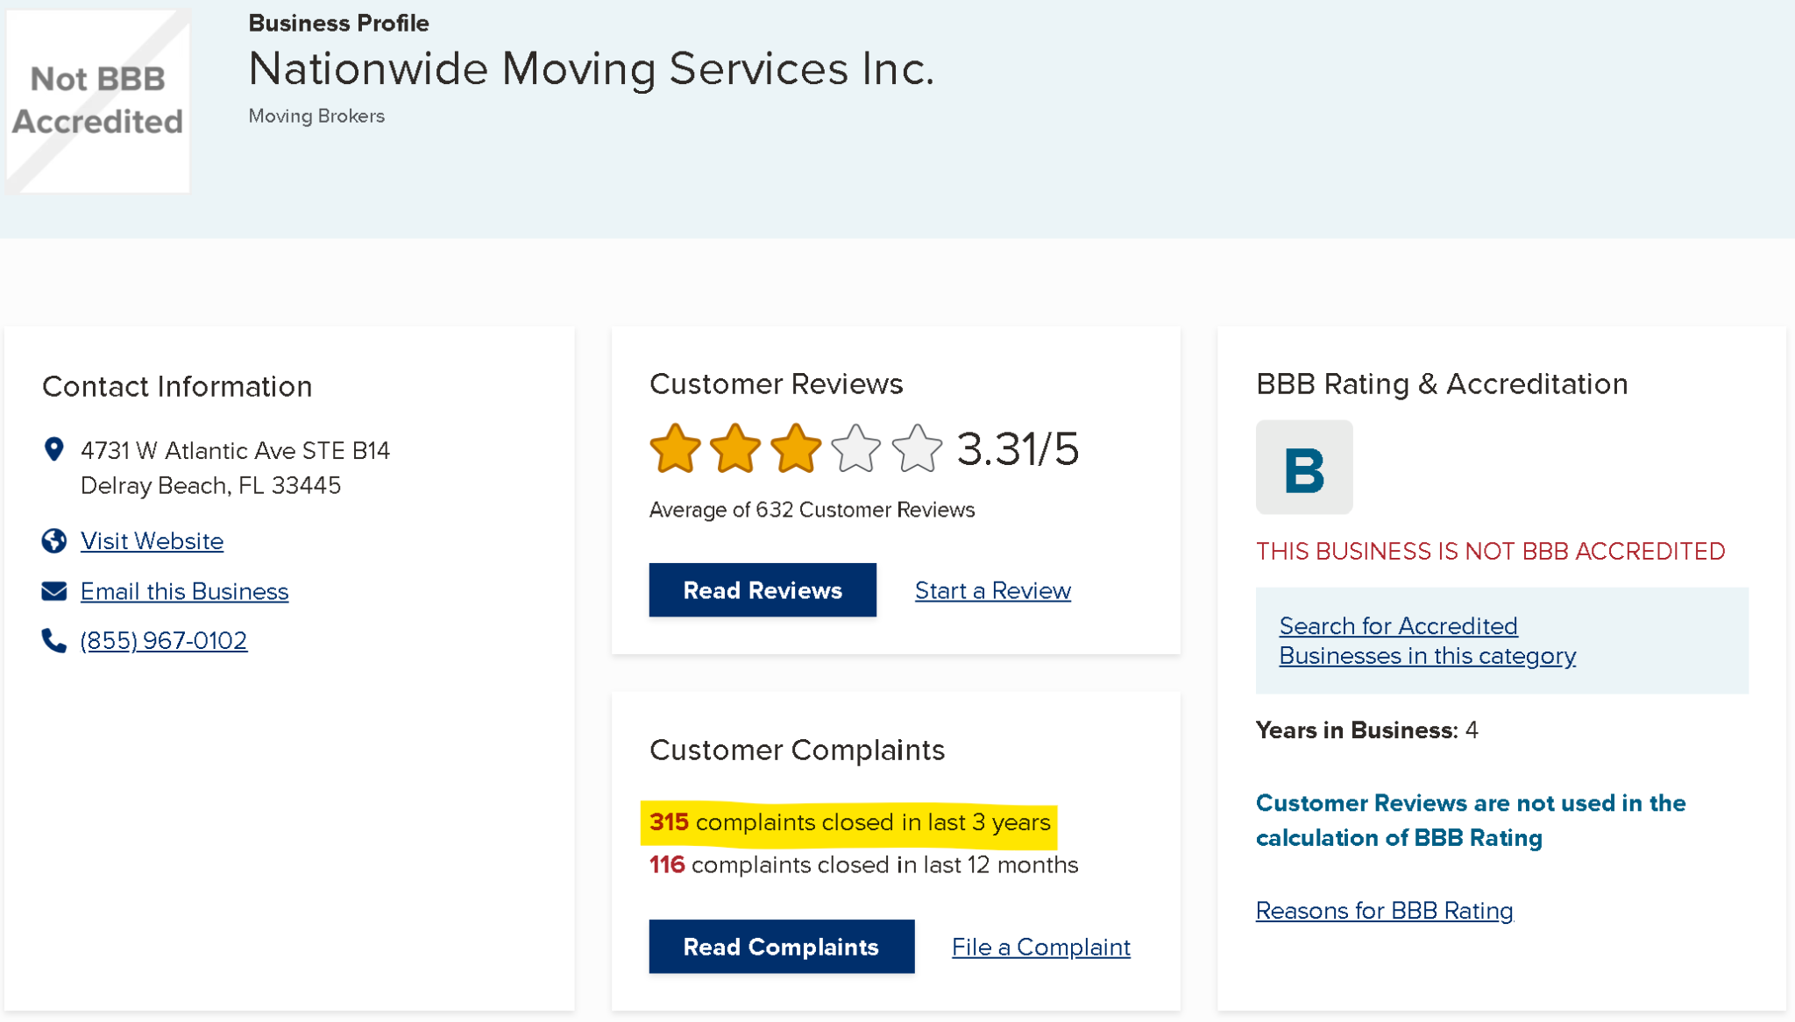
Task: Open Search for Accredited Businesses link
Action: 1428,641
